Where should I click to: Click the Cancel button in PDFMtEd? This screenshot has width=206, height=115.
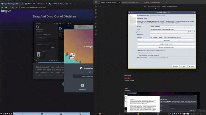[x=175, y=66]
